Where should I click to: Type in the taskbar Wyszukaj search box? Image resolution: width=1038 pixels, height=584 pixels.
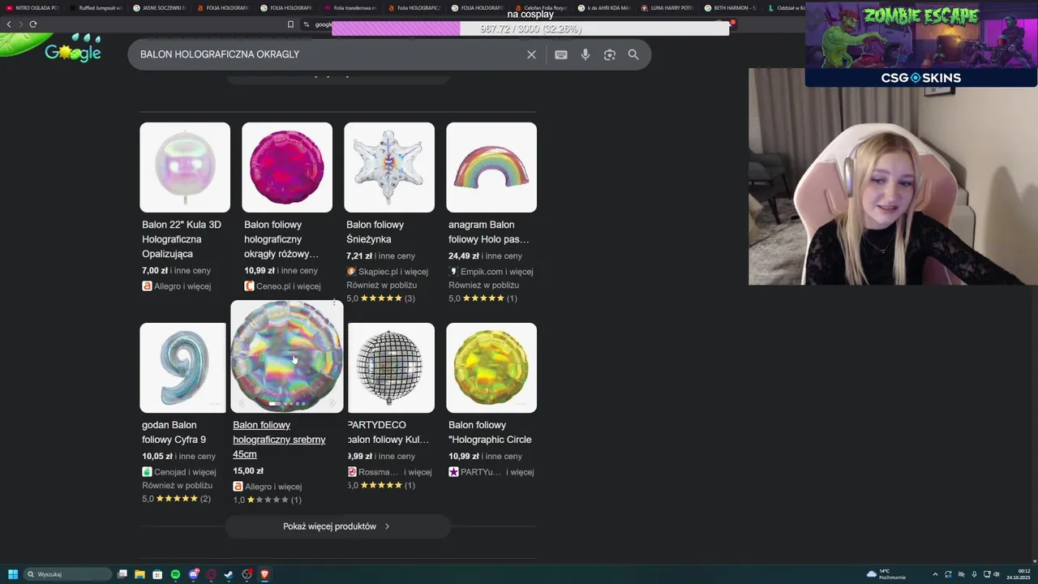pos(68,574)
